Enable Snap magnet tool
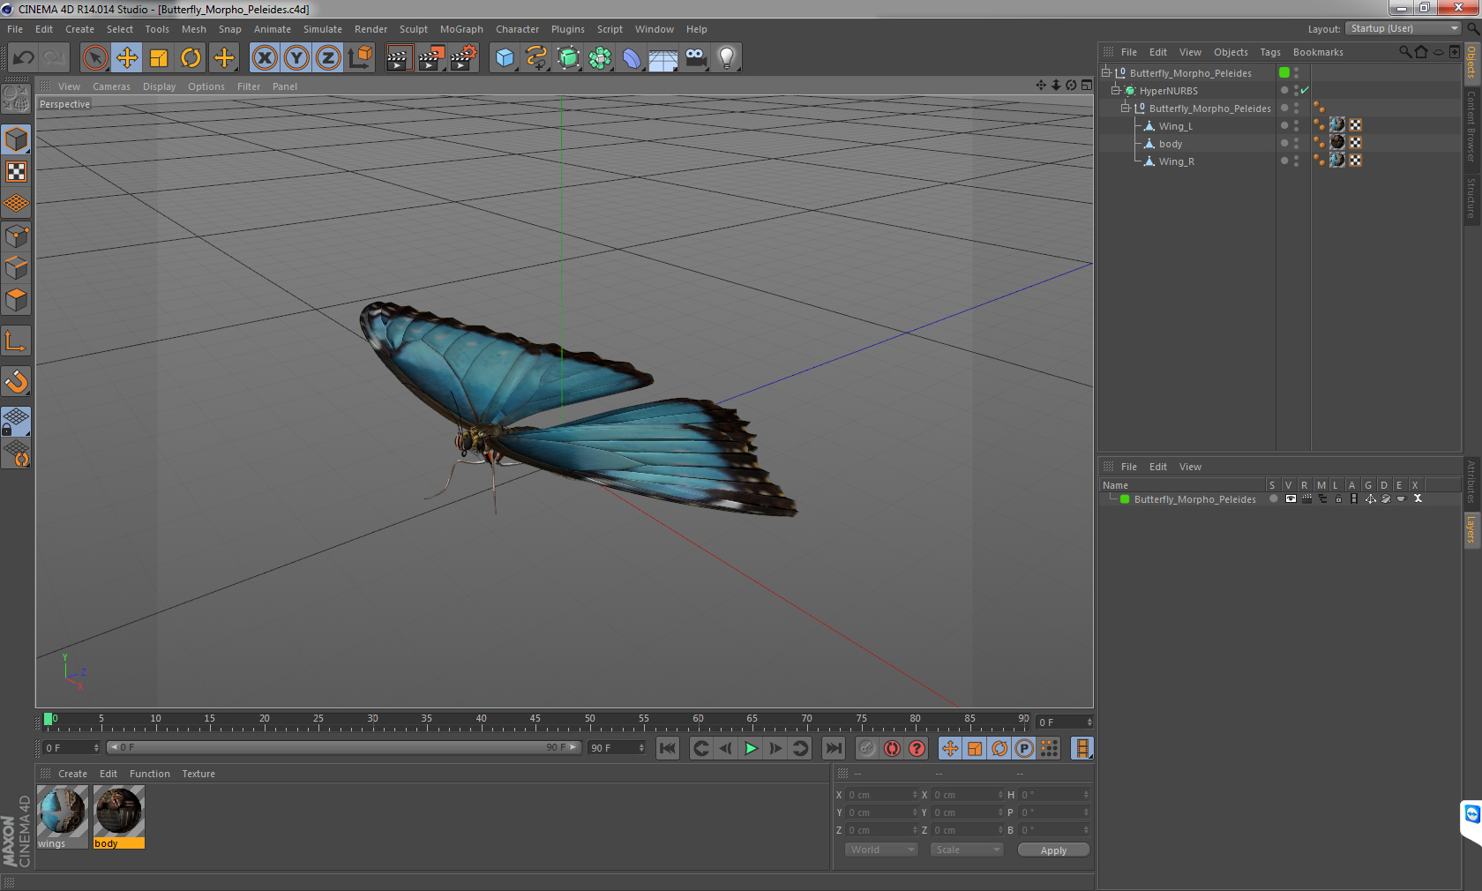1482x891 pixels. 16,381
